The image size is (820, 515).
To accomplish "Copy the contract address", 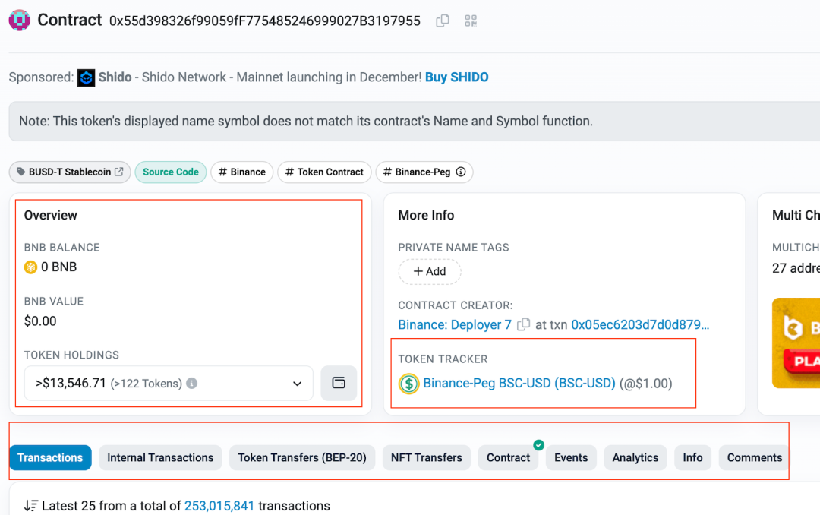I will coord(443,21).
